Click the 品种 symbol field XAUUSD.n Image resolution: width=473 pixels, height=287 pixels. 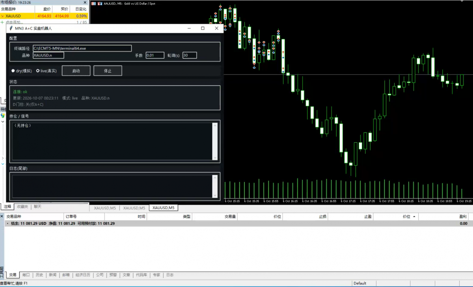tap(48, 55)
